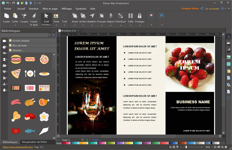Click the pizza slice shape in library

point(16,74)
